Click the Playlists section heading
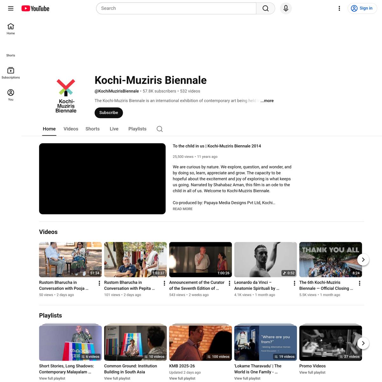Viewport: 382px width, 382px height. pos(51,315)
